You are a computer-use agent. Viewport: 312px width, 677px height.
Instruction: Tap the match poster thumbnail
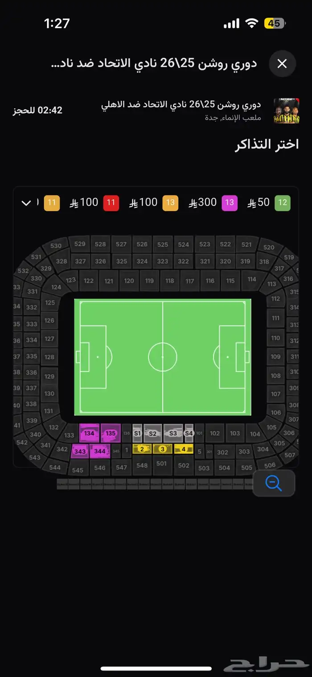286,110
